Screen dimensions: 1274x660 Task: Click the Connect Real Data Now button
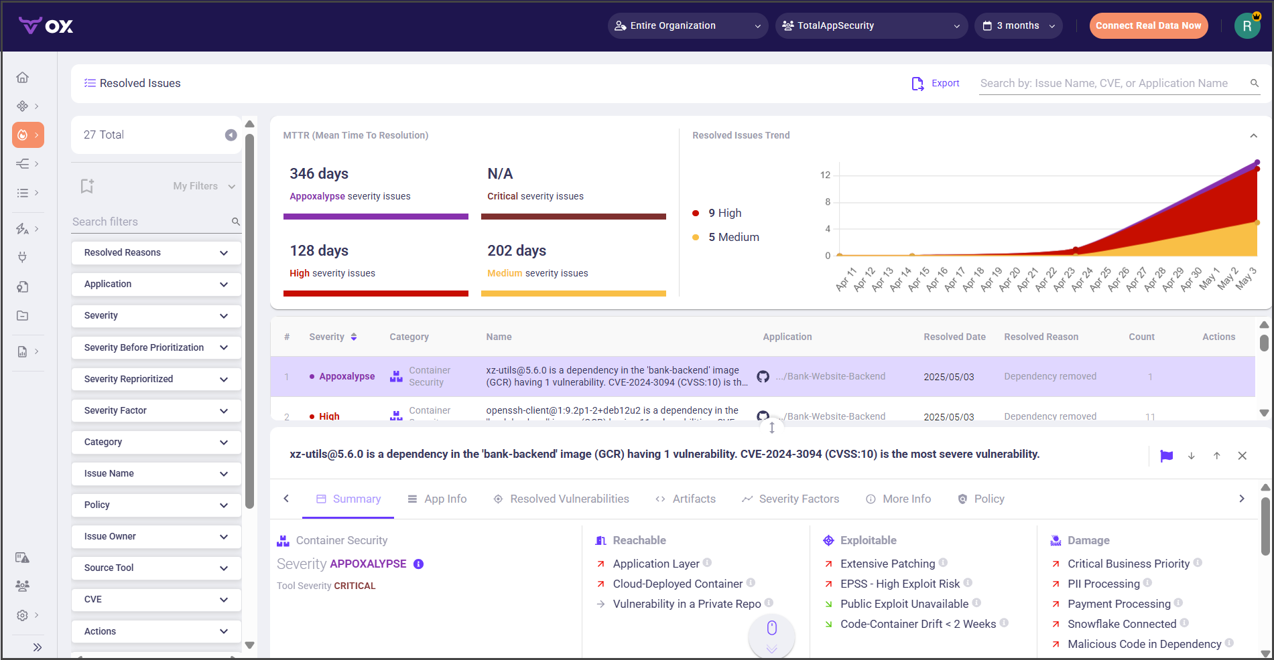[x=1148, y=26]
